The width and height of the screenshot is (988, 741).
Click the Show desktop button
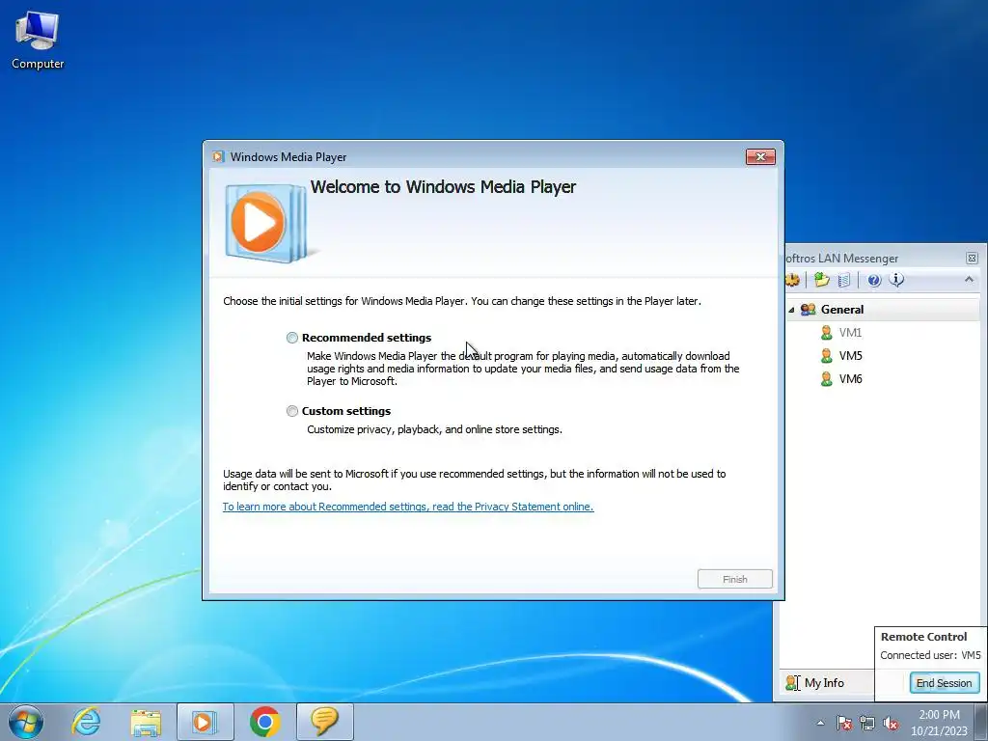(981, 722)
